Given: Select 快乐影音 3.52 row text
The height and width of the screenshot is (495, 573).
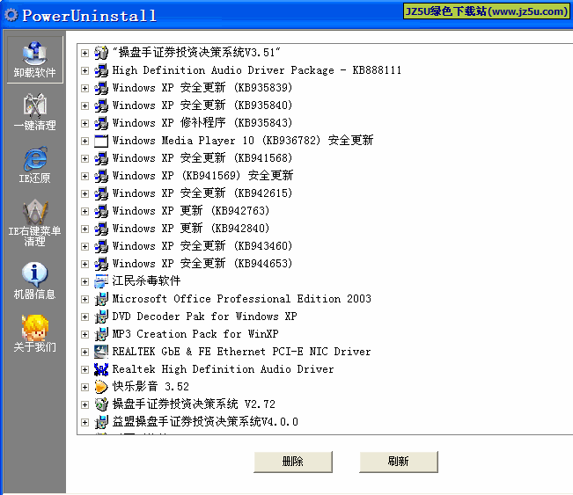Looking at the screenshot, I should pos(151,387).
